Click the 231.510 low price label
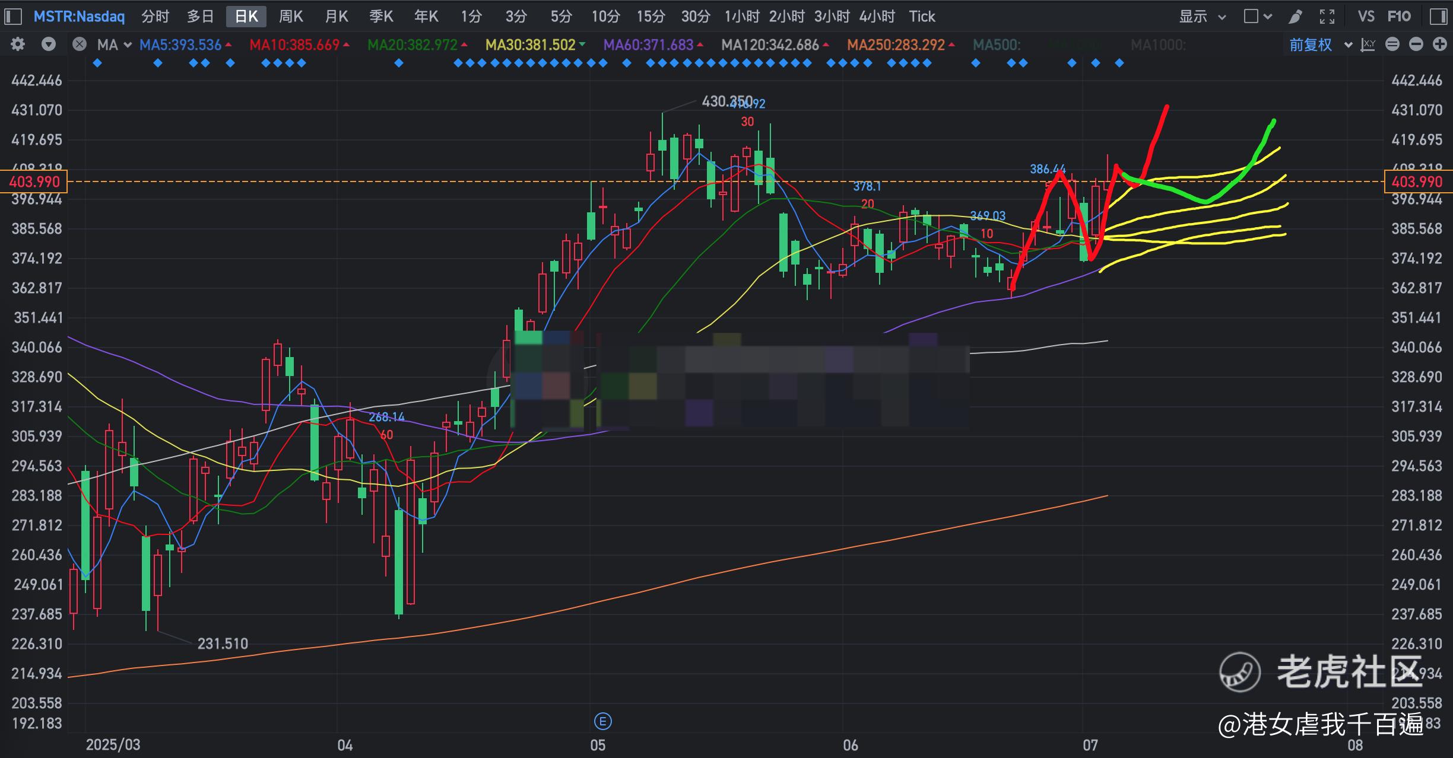 point(223,644)
